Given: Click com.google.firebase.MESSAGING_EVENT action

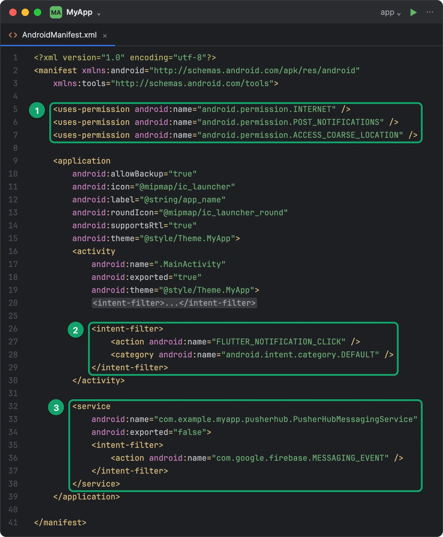Looking at the screenshot, I should [300, 458].
